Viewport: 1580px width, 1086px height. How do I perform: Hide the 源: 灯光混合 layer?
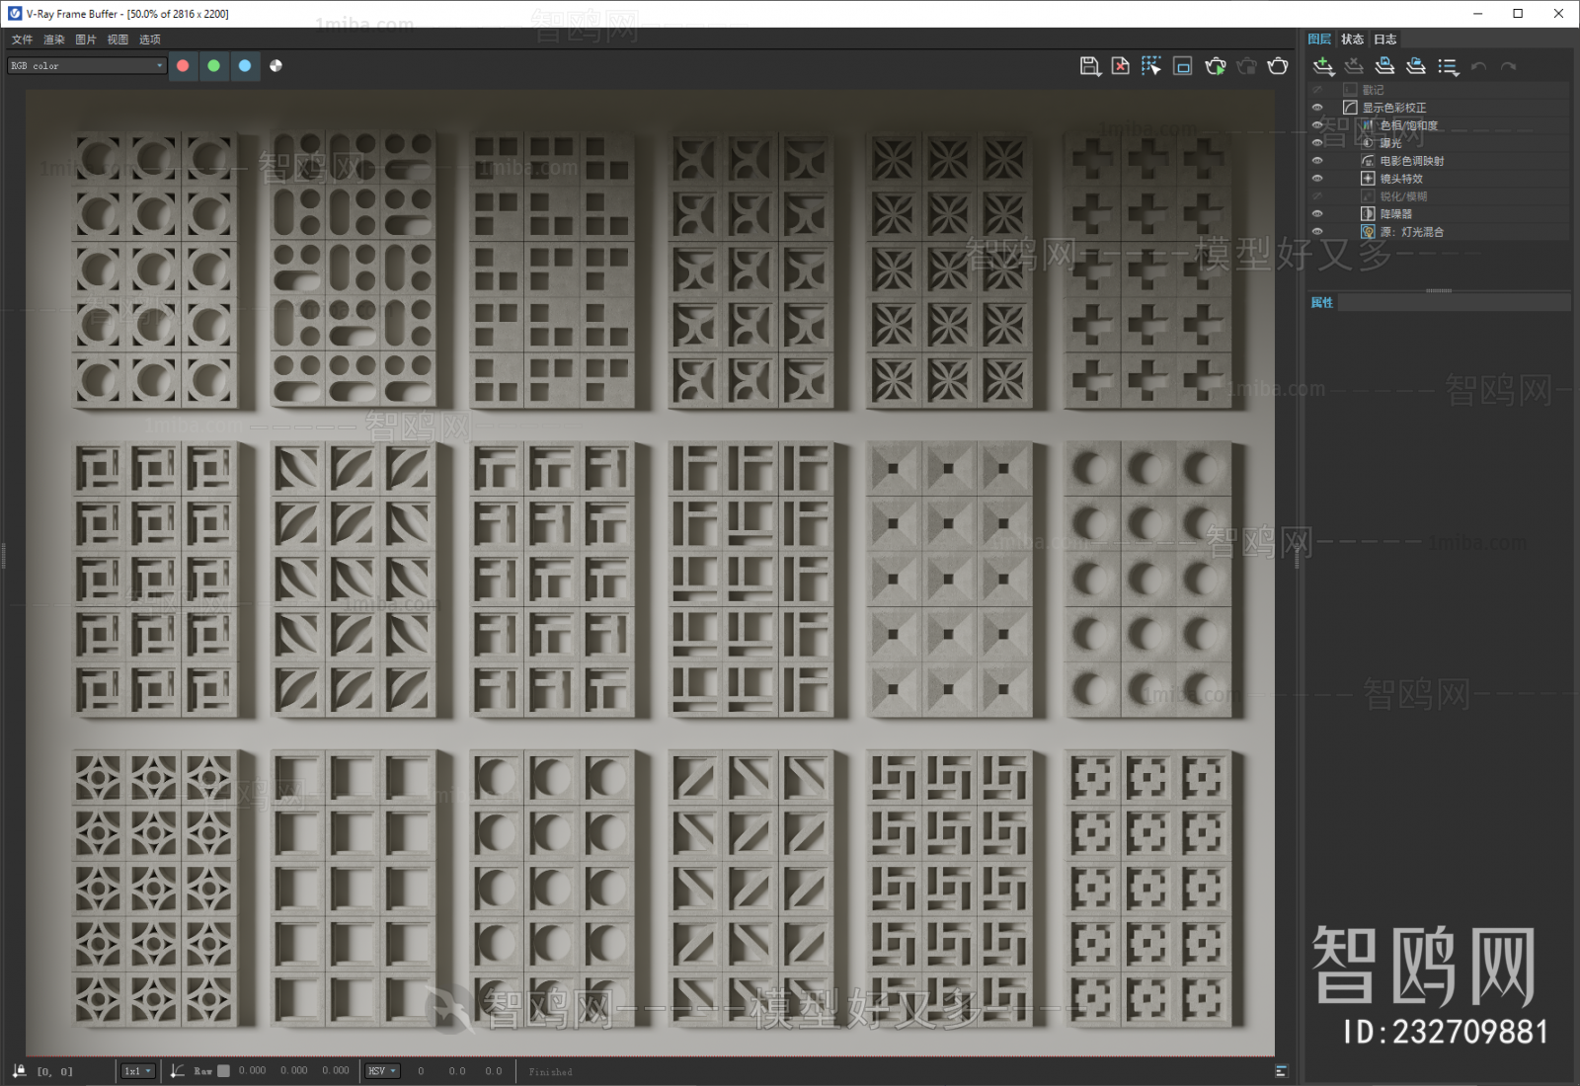[x=1316, y=232]
